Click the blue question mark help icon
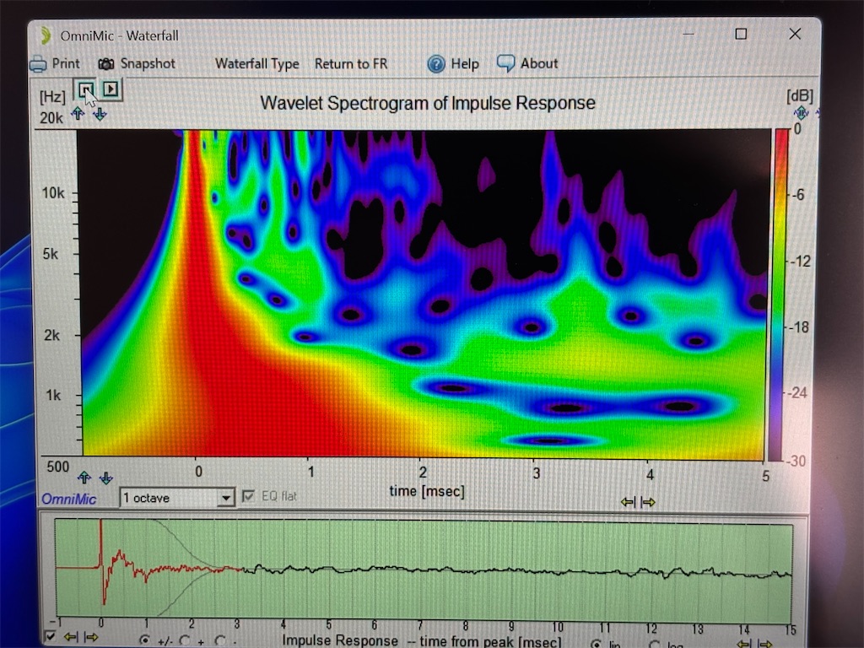This screenshot has width=864, height=648. (436, 64)
